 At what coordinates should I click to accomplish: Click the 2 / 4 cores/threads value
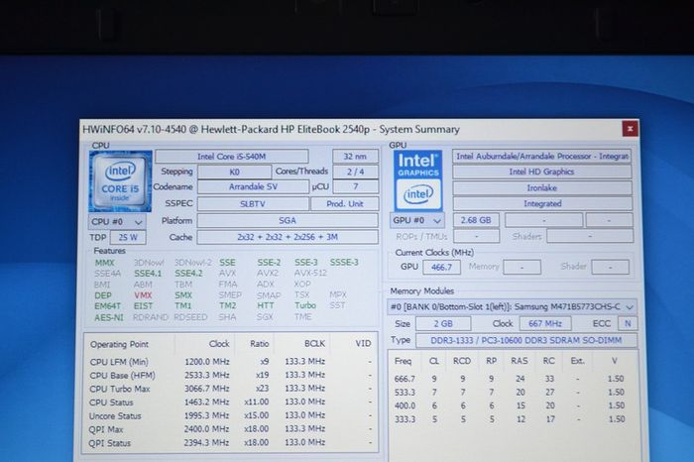point(355,172)
